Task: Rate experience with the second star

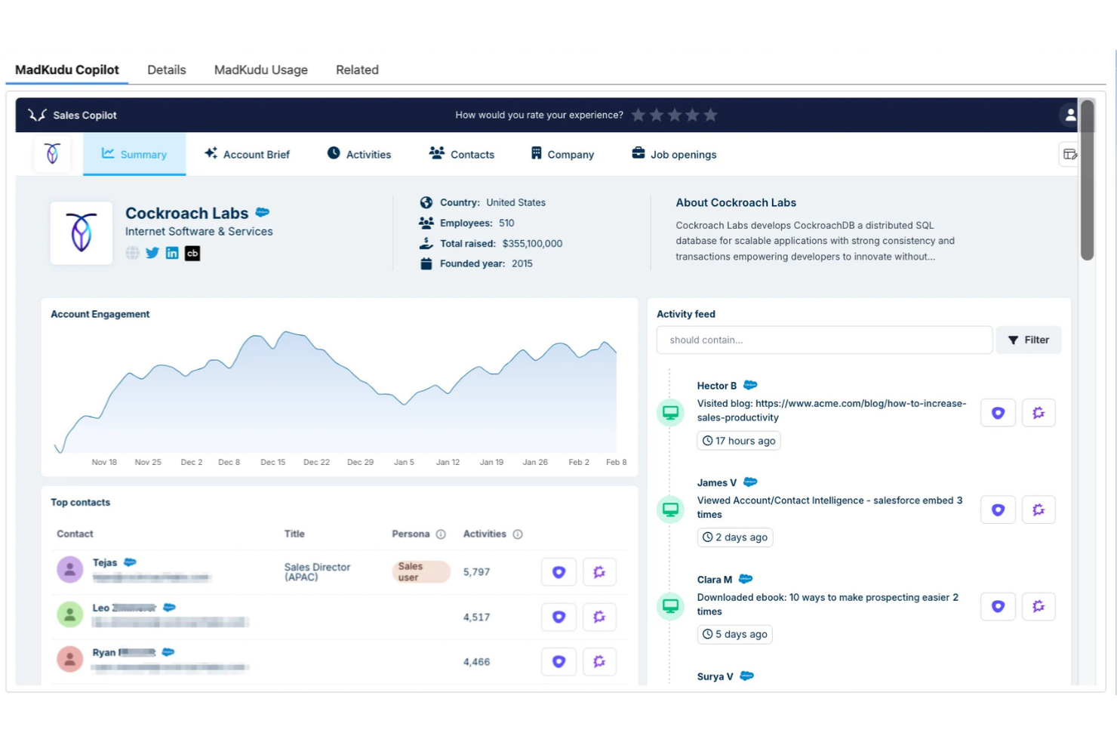Action: [x=657, y=115]
